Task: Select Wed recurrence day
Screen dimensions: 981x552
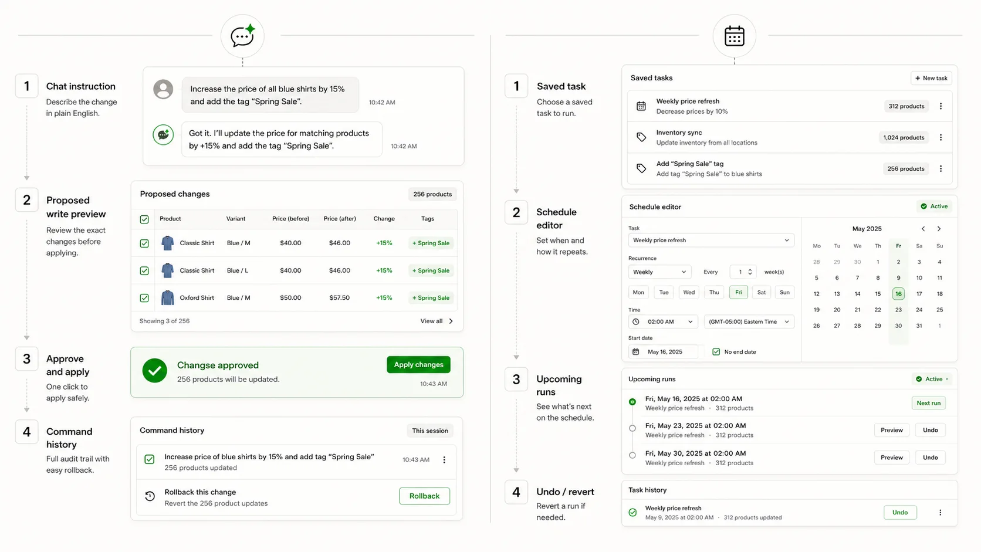Action: coord(689,292)
